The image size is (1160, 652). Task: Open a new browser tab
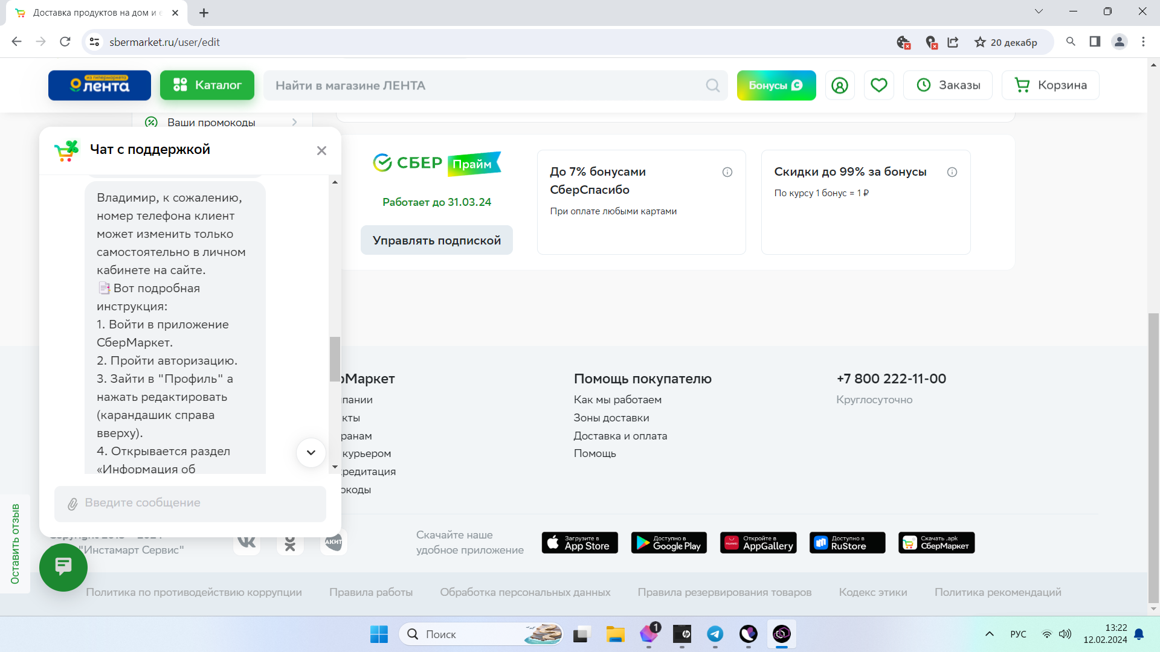204,13
